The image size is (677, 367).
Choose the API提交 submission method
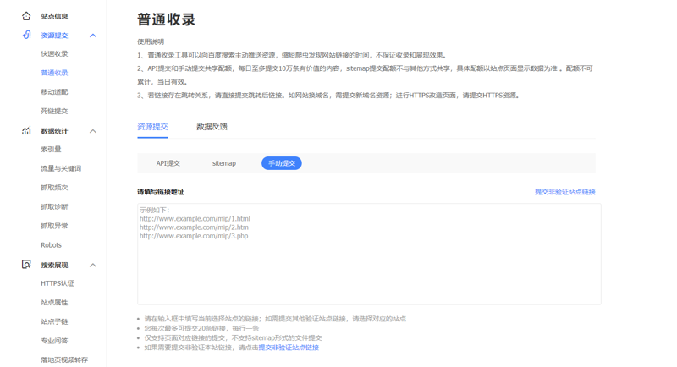pos(168,163)
